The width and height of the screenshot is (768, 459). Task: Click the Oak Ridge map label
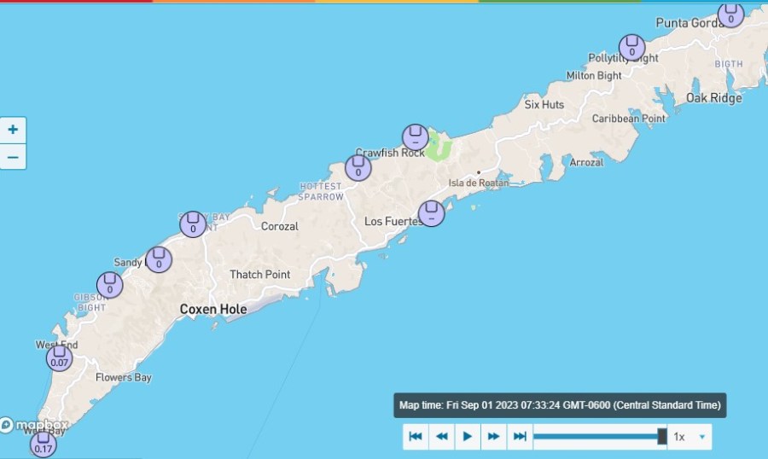(713, 98)
